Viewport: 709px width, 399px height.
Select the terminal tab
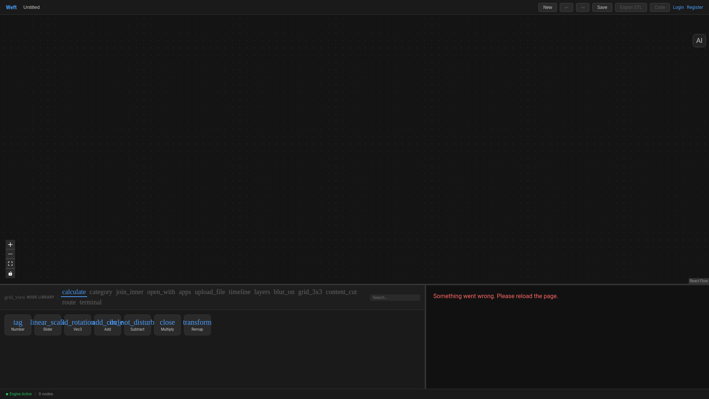tap(90, 302)
